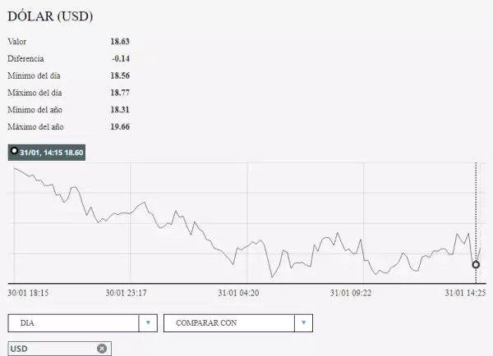Screen dimensions: 493x356
Task: Click the 30/01 18:15 axis label
Action: tap(28, 292)
